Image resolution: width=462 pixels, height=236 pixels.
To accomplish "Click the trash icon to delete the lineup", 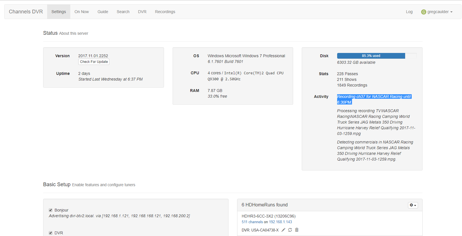I will point(297,230).
